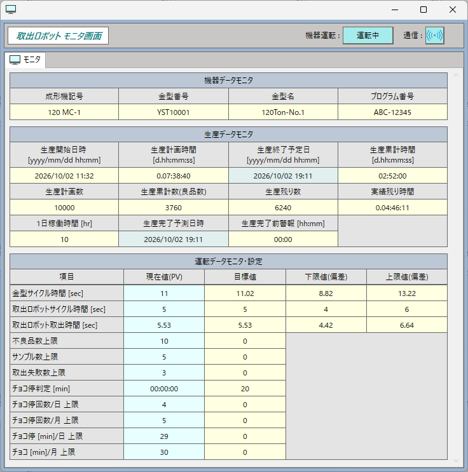Click the scroll up arrow on scrollbar
468x472 pixels.
(x=456, y=75)
